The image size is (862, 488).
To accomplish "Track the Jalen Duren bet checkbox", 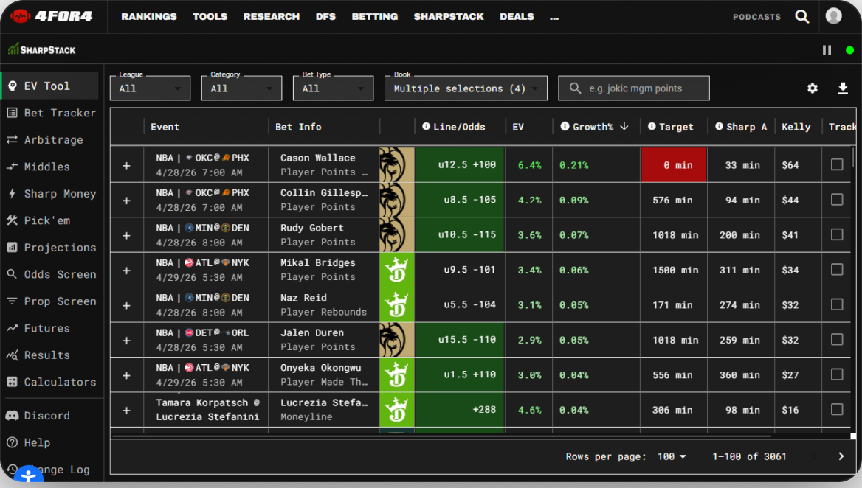I will (x=837, y=340).
